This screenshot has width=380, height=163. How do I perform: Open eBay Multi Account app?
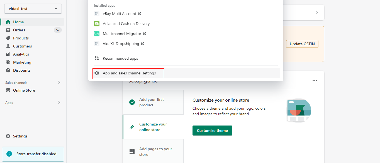(x=186, y=14)
